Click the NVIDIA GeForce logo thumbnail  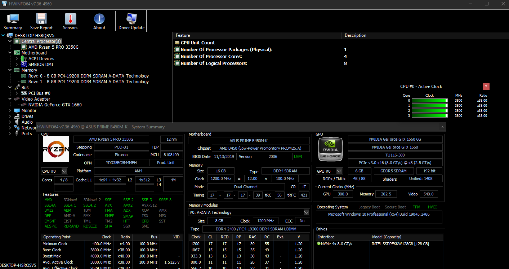330,149
